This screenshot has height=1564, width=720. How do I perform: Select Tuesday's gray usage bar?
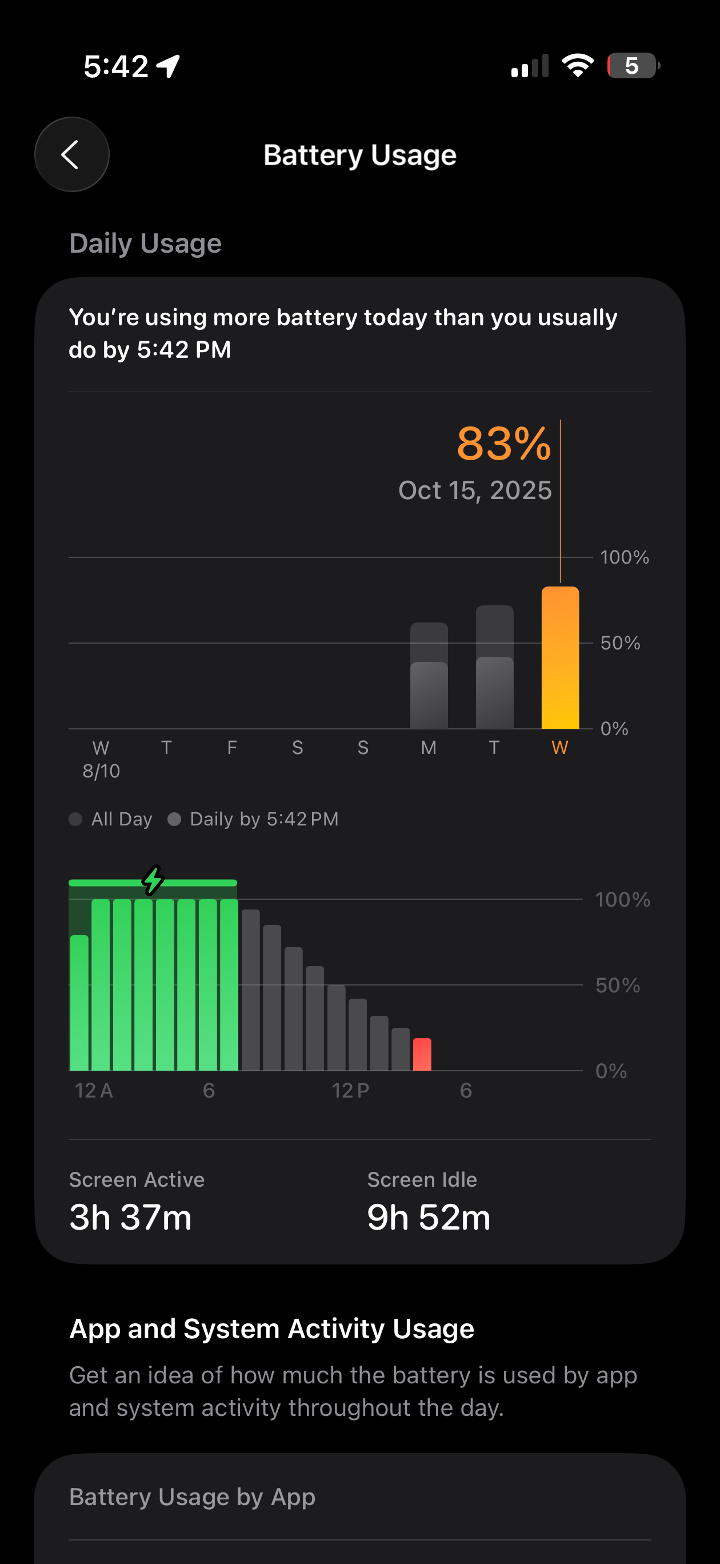click(494, 668)
